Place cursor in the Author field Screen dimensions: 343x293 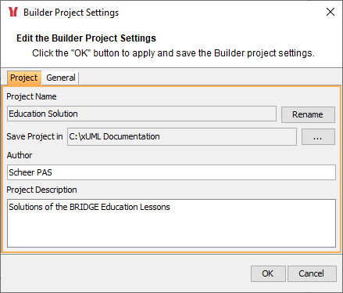point(171,172)
